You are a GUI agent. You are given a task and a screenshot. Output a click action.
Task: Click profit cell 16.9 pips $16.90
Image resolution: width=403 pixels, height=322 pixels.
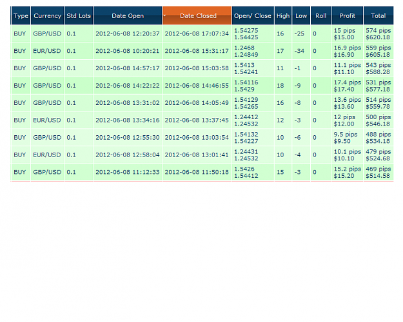(348, 51)
